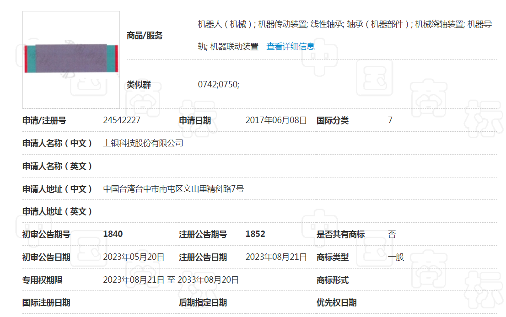The height and width of the screenshot is (317, 506).
Task: Select registration announcement issue 1852
Action: [x=255, y=234]
